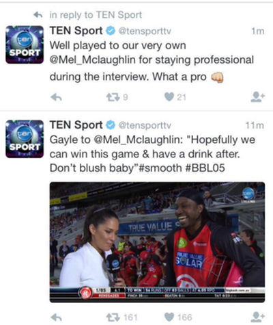Like the 'Well played' tweet
This screenshot has width=273, height=325.
tap(169, 97)
